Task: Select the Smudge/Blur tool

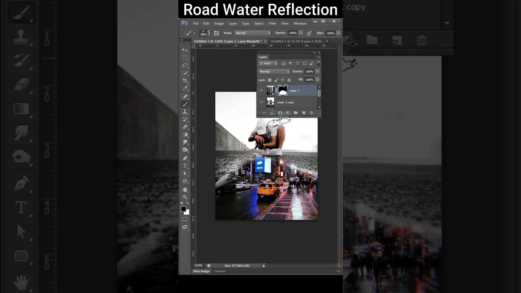Action: (185, 142)
